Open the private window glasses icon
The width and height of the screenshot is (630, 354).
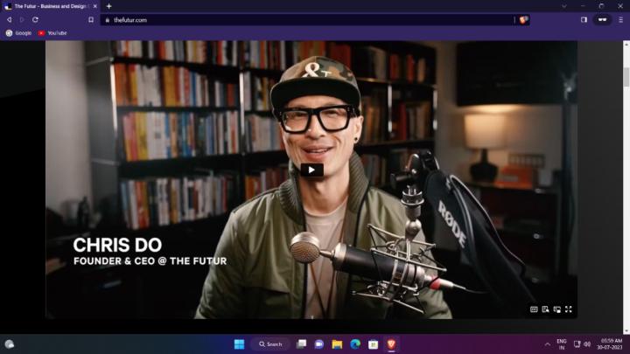point(602,19)
